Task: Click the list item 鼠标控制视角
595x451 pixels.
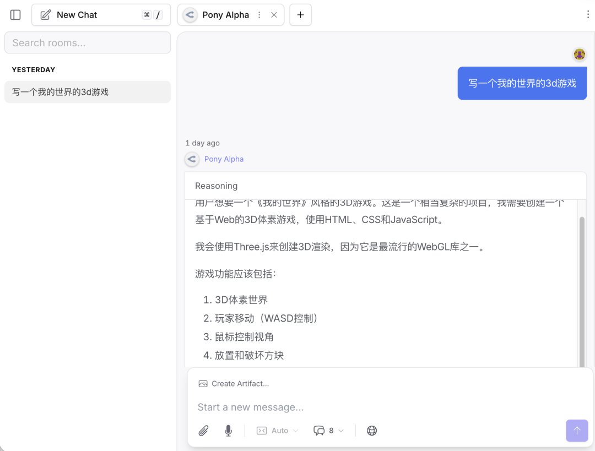Action: [244, 337]
